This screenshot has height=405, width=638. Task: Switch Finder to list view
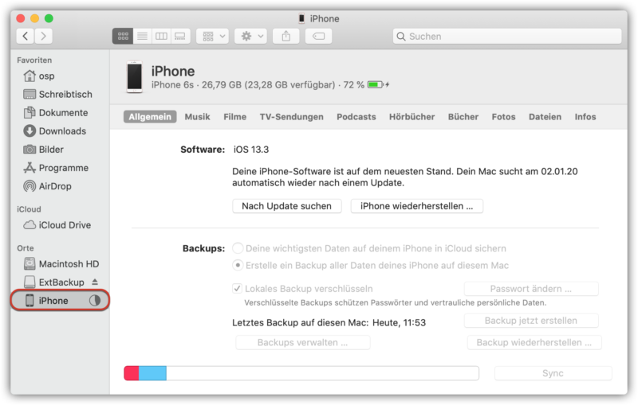point(142,36)
